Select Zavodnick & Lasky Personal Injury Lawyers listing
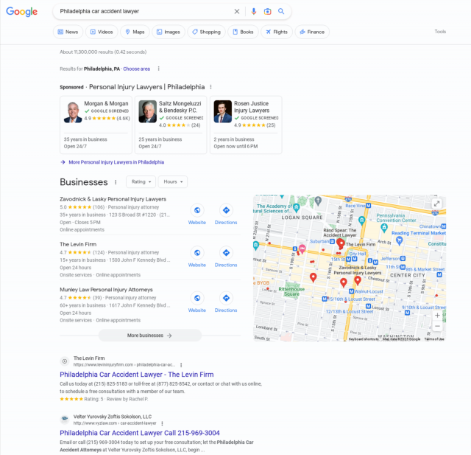This screenshot has height=455, width=471. (x=113, y=199)
